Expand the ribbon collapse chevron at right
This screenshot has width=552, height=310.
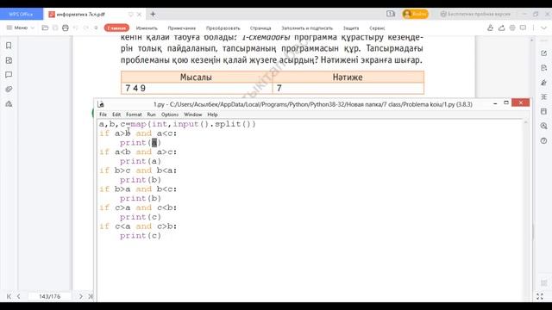544,28
